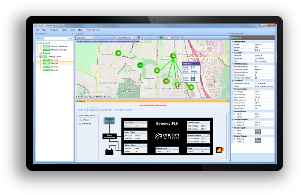Viewport: 301px width, 195px height.
Task: Click the search go arrow button
Action: point(71,38)
